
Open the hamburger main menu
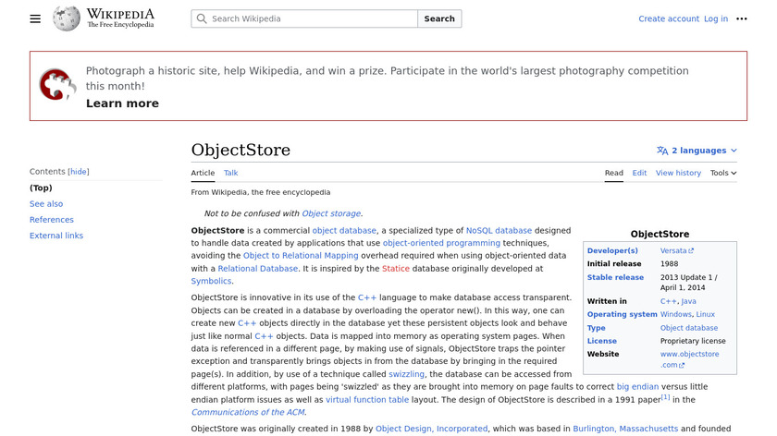click(35, 18)
